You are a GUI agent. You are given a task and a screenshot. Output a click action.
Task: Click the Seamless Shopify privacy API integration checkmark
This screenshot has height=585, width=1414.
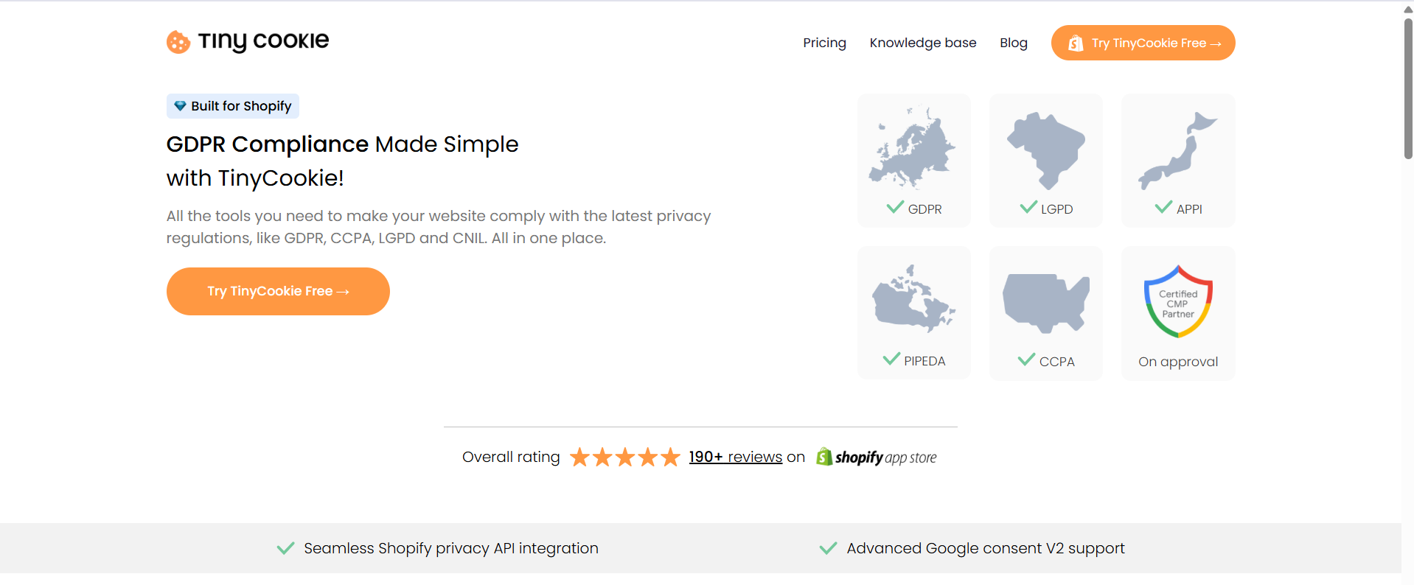(x=285, y=548)
